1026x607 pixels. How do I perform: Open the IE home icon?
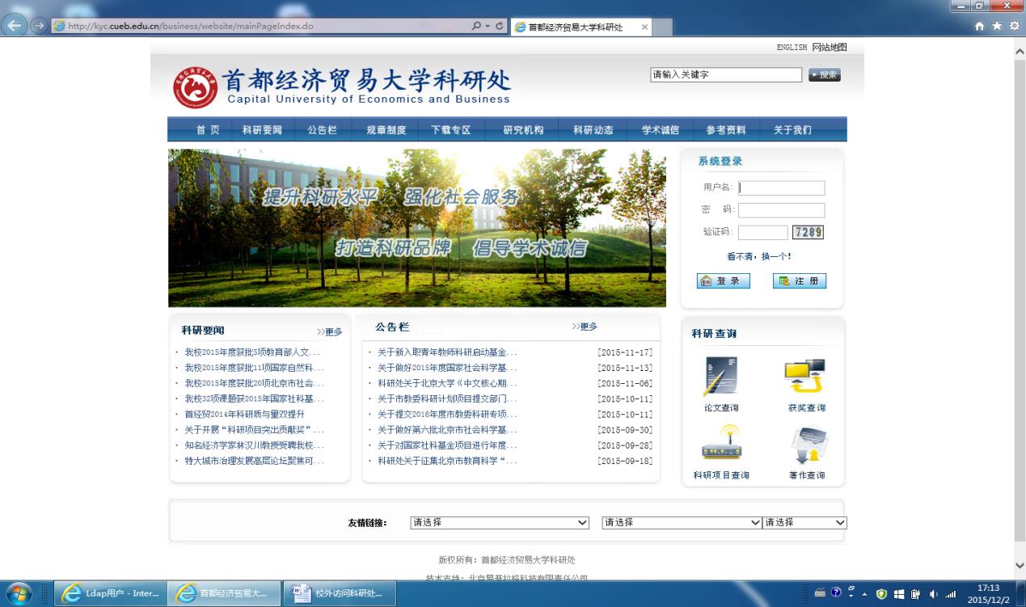click(980, 26)
